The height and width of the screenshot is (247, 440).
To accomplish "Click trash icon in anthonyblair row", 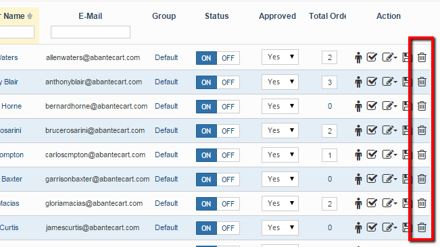I will pyautogui.click(x=422, y=82).
